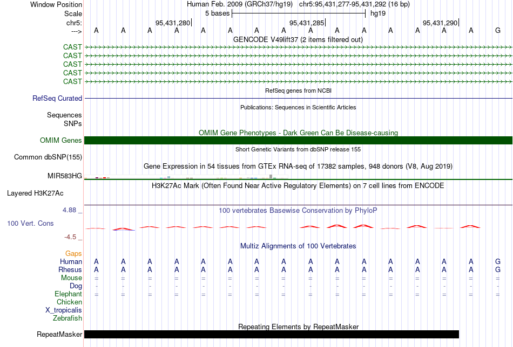The width and height of the screenshot is (513, 347).
Task: Open the GTEx Gene Expression track title
Action: 298,166
